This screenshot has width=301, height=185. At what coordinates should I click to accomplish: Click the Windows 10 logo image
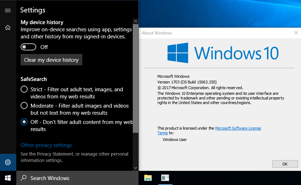point(223,53)
